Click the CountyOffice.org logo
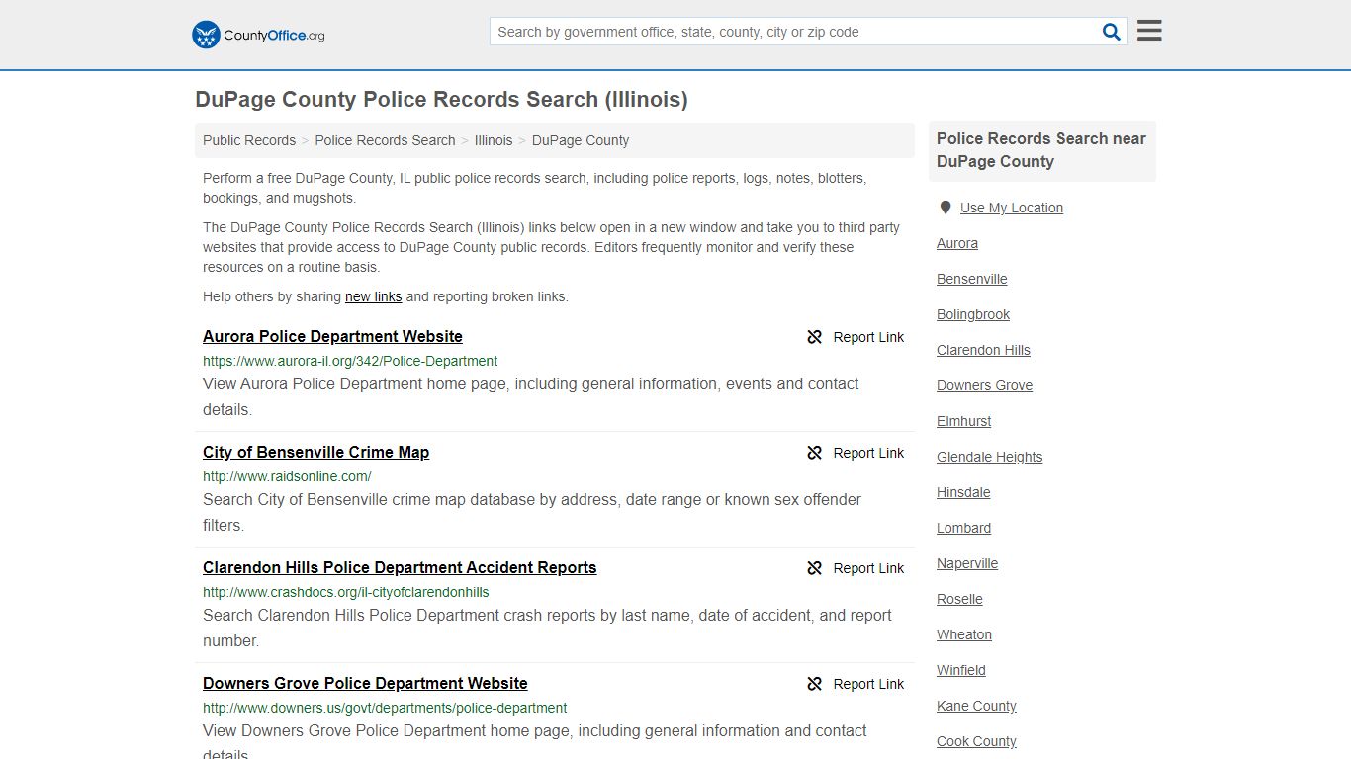 click(x=258, y=35)
